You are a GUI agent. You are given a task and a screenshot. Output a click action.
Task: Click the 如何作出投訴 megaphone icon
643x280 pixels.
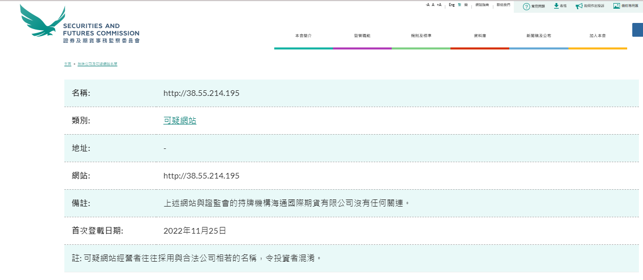tap(579, 6)
